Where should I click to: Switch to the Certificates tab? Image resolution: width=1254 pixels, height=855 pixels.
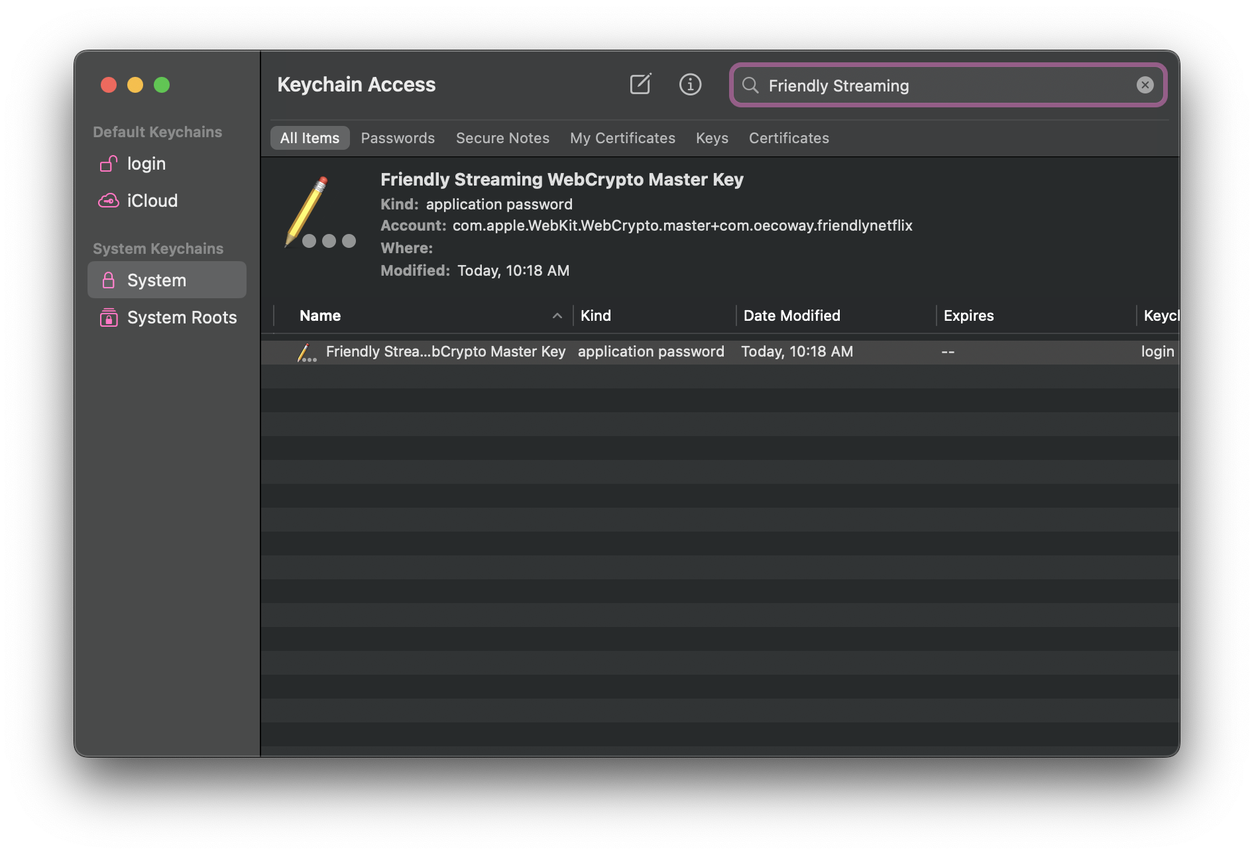coord(789,138)
